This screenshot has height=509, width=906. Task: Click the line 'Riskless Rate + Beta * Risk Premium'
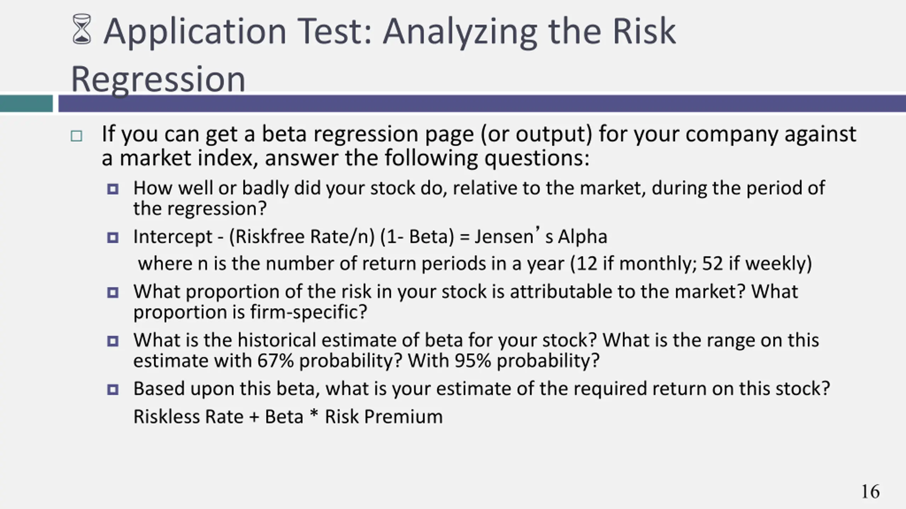pyautogui.click(x=288, y=416)
